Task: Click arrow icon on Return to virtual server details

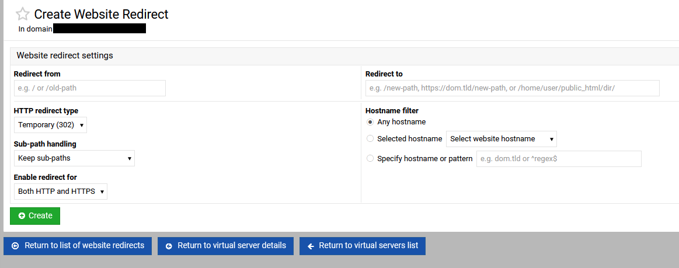Action: (x=169, y=246)
